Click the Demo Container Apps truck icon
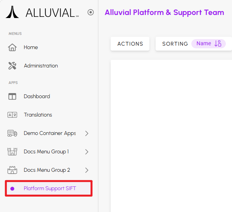The image size is (232, 212). tap(12, 133)
